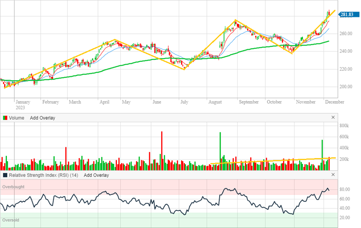Add an overlay to the Volume panel

42,118
